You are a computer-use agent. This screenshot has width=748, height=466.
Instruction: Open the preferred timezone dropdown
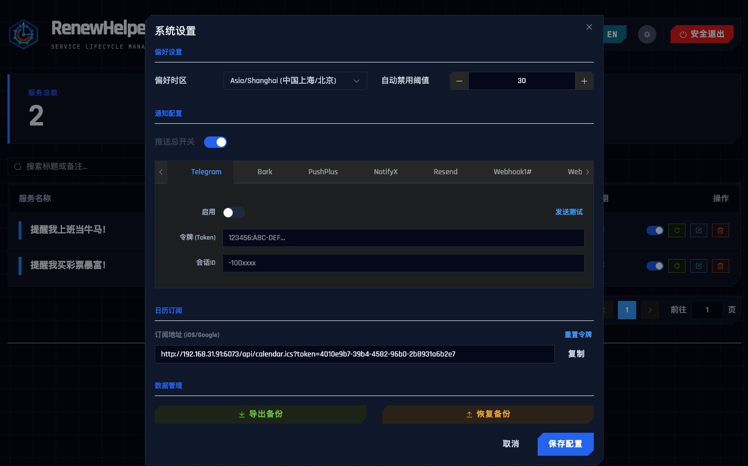295,81
